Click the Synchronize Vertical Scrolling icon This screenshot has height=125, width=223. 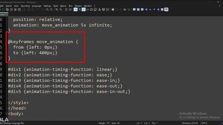[x=66, y=9]
